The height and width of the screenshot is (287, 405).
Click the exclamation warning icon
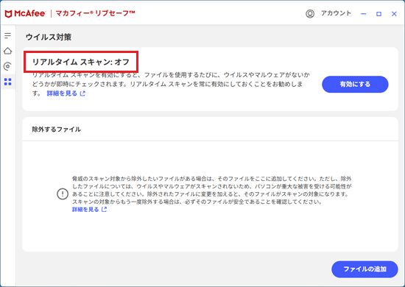click(63, 194)
